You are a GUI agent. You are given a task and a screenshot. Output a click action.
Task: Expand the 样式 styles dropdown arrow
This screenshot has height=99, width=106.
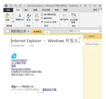(29, 22)
